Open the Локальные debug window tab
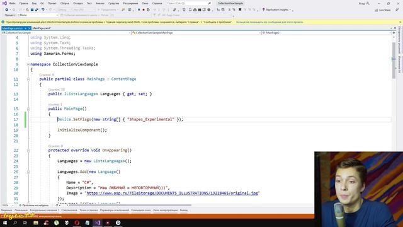The width and height of the screenshot is (403, 227). click(x=21, y=210)
